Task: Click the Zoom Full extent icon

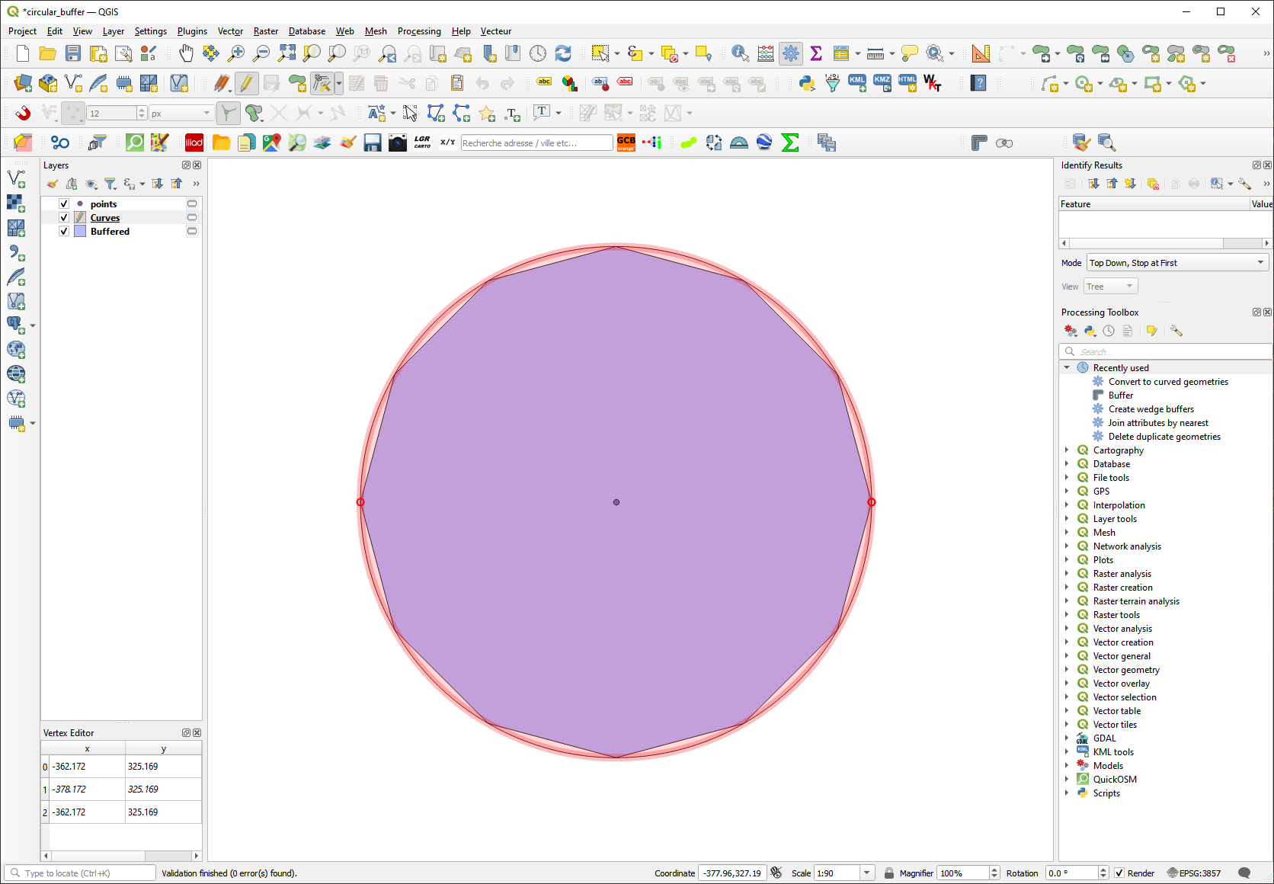Action: [x=286, y=53]
